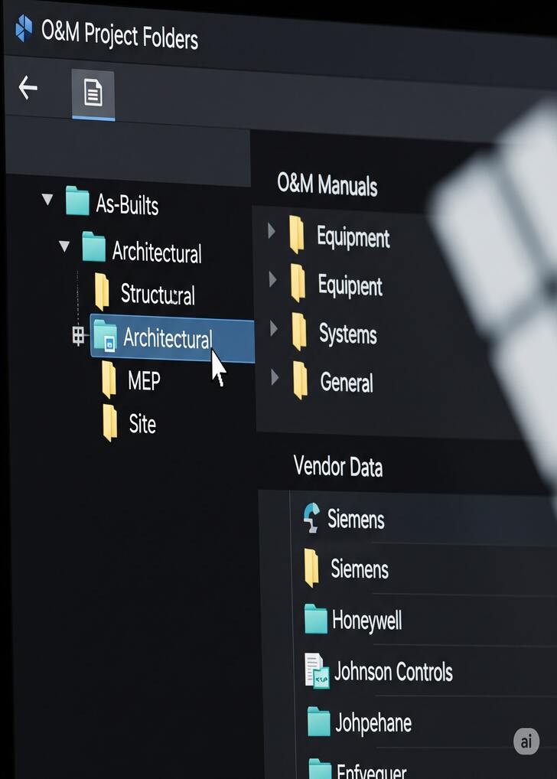557x779 pixels.
Task: Expand the Equipment folder arrow
Action: pos(272,230)
